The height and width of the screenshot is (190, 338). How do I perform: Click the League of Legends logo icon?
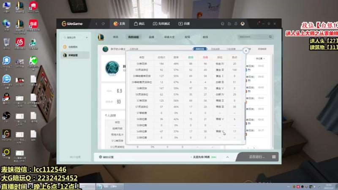(x=101, y=37)
